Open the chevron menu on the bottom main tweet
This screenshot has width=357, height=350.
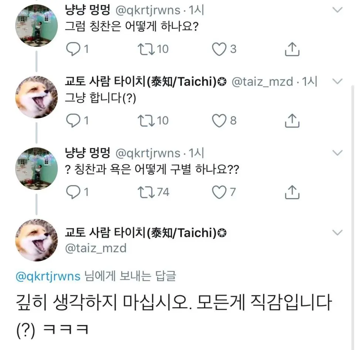(337, 232)
